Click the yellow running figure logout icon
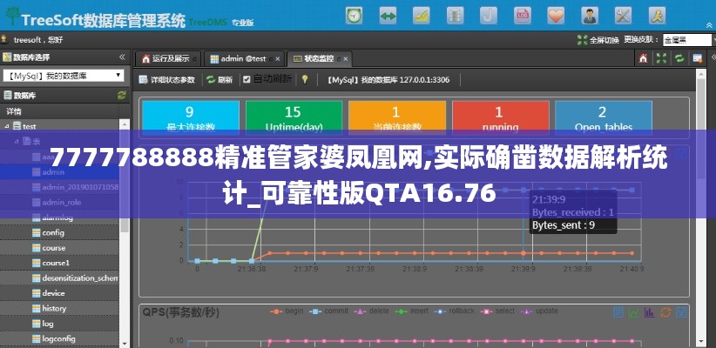Screen dimensions: 716x348 pos(657,16)
